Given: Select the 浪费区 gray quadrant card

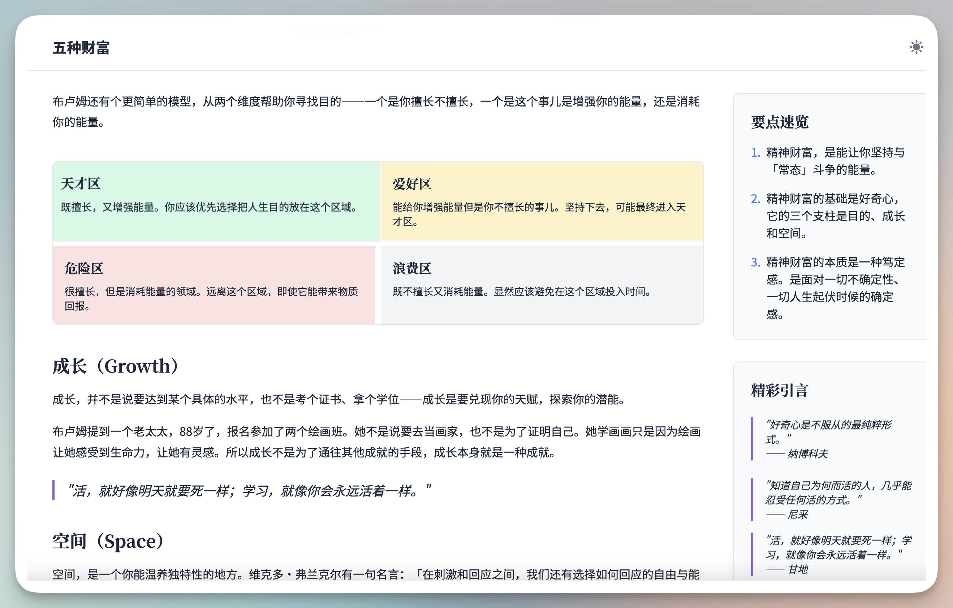Looking at the screenshot, I should click(542, 285).
